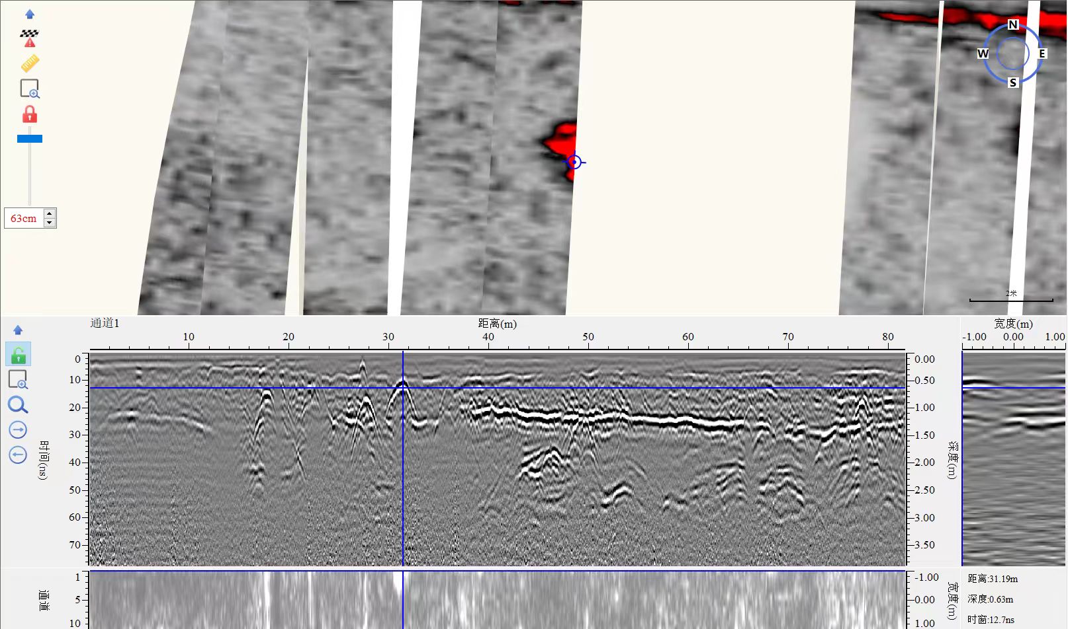Click the north-arrow compass widget
This screenshot has width=1068, height=629.
point(1012,54)
